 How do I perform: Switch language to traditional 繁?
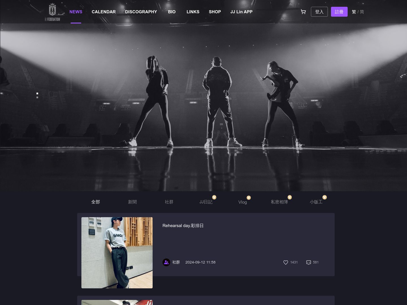coord(354,12)
